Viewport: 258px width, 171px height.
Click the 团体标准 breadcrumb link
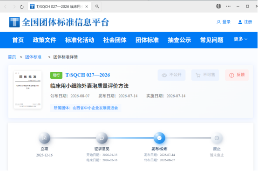[x=33, y=57]
